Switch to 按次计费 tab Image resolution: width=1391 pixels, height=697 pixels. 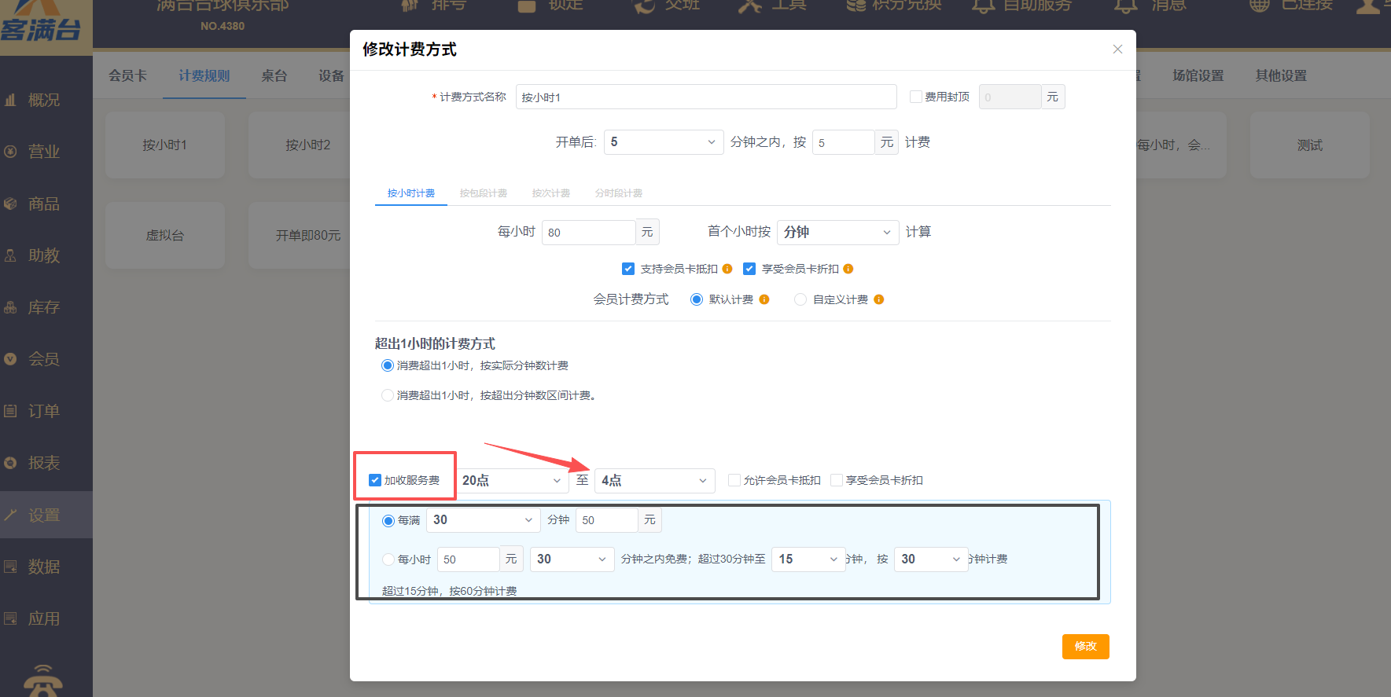(551, 193)
